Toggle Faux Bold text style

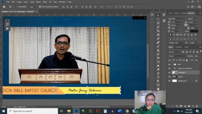170,35
